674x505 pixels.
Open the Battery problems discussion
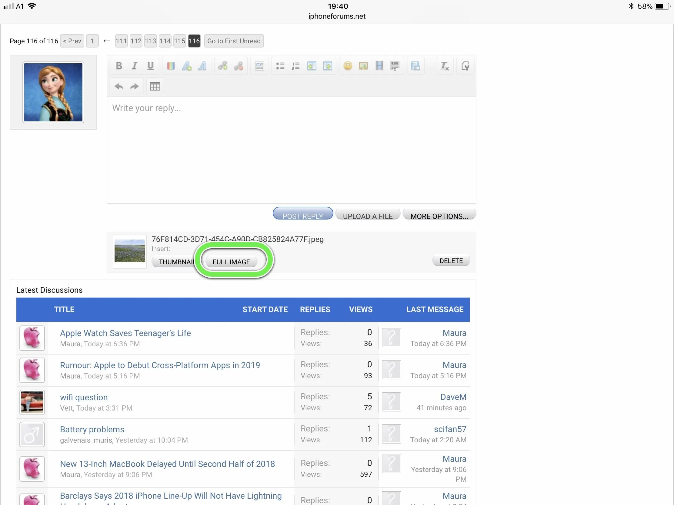point(92,429)
